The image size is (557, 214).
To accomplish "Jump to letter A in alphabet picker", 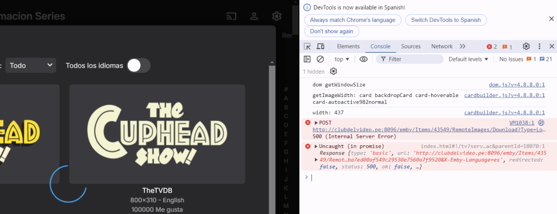I will pos(286,98).
